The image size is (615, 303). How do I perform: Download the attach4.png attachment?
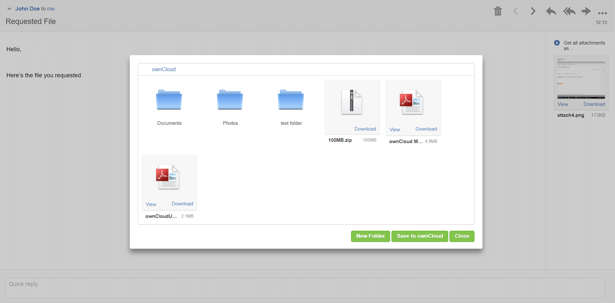point(594,104)
